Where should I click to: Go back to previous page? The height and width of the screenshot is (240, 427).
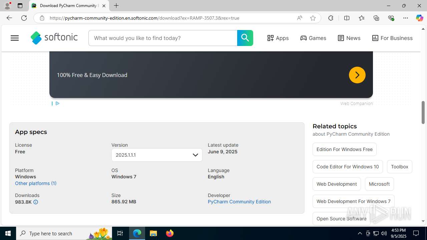[x=9, y=18]
